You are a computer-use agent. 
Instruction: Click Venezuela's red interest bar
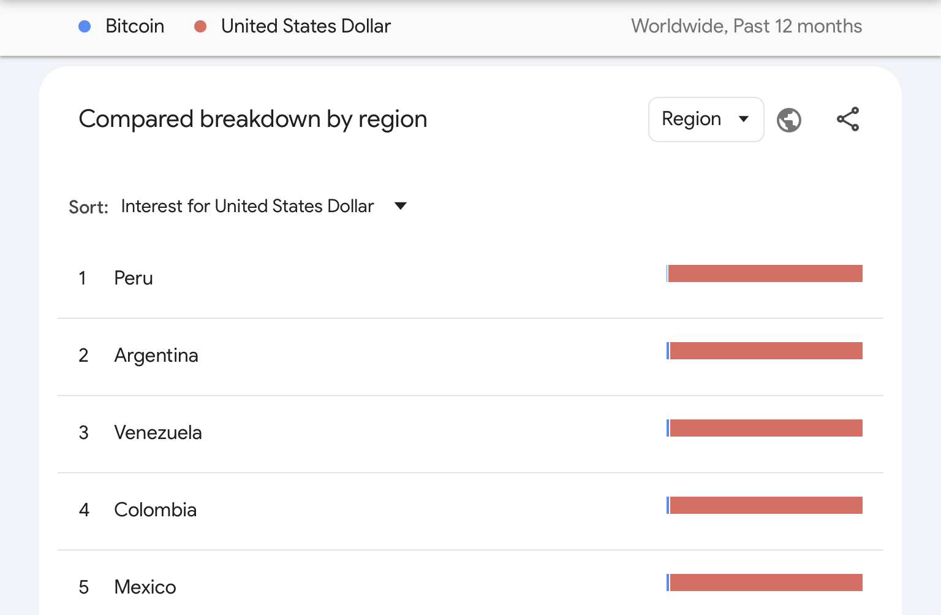pyautogui.click(x=766, y=428)
